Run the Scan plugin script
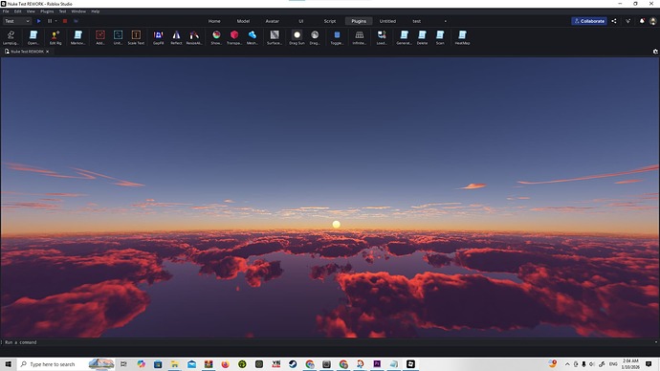The height and width of the screenshot is (371, 660). coord(440,37)
